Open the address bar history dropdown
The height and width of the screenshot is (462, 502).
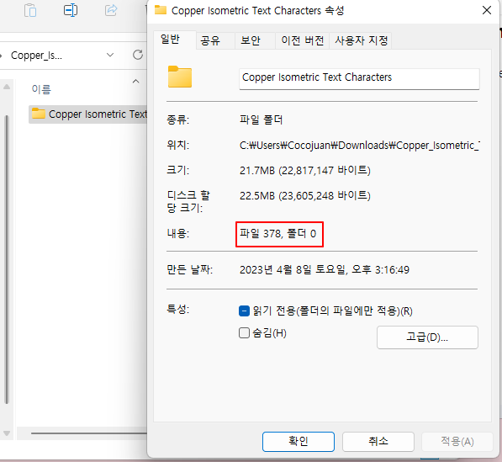pos(110,55)
